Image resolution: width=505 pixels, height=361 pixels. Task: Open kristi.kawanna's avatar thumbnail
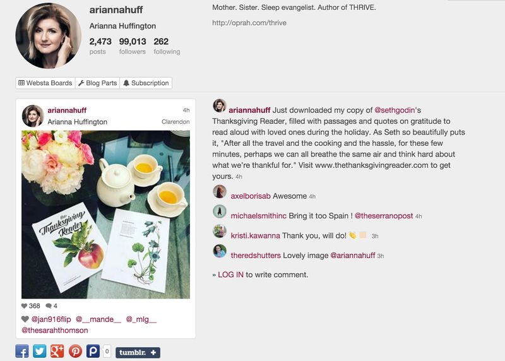click(220, 232)
